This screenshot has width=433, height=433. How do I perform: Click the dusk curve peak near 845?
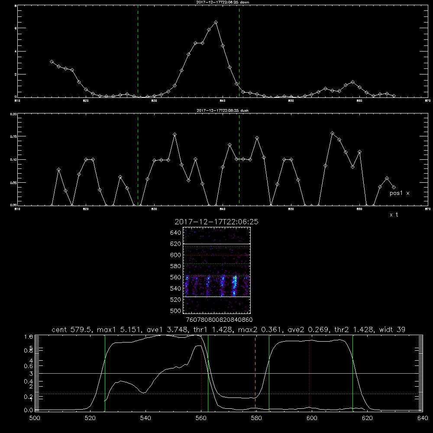[x=257, y=138]
